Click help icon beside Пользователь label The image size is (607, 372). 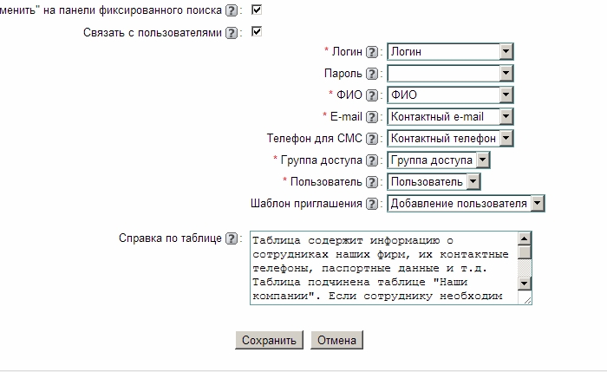click(x=372, y=182)
